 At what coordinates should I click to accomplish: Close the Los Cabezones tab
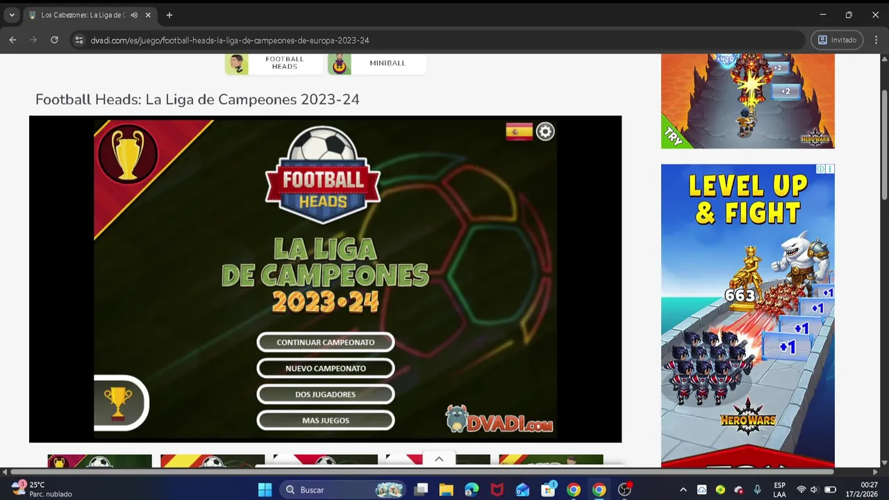pyautogui.click(x=148, y=15)
